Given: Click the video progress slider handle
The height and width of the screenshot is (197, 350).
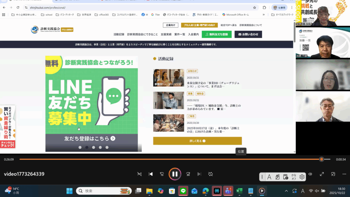Looking at the screenshot, I should coord(321,159).
